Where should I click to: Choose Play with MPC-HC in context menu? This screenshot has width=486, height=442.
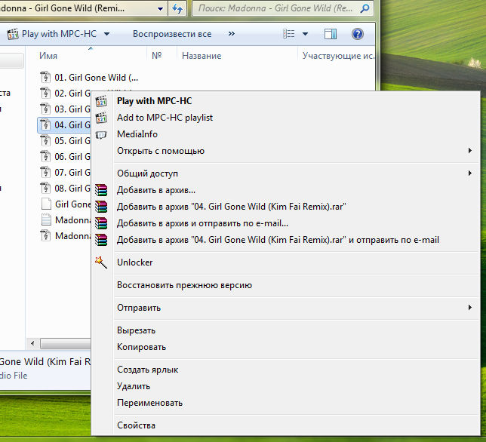(x=155, y=101)
